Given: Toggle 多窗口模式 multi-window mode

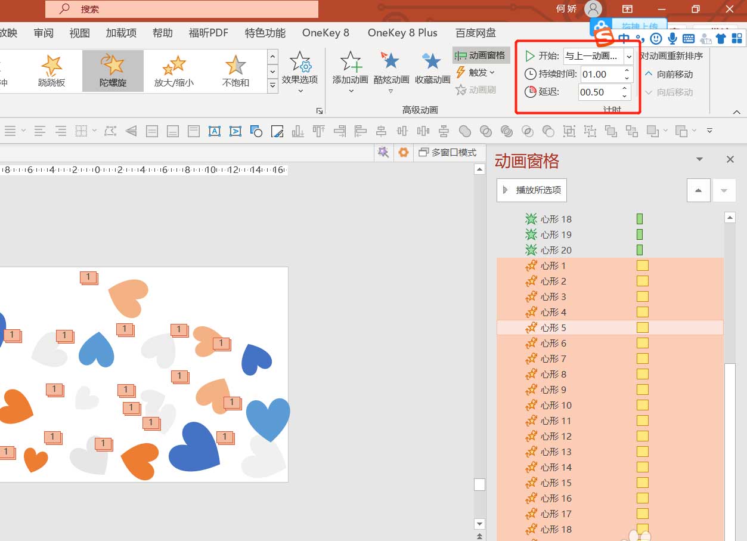Looking at the screenshot, I should point(448,153).
